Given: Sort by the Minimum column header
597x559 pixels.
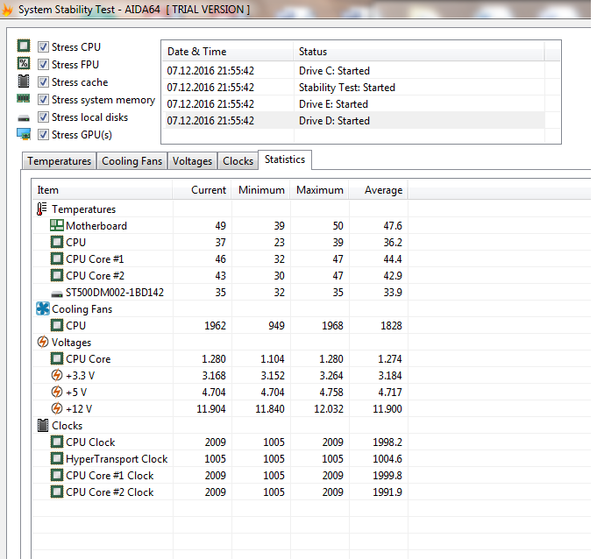Looking at the screenshot, I should pyautogui.click(x=261, y=190).
